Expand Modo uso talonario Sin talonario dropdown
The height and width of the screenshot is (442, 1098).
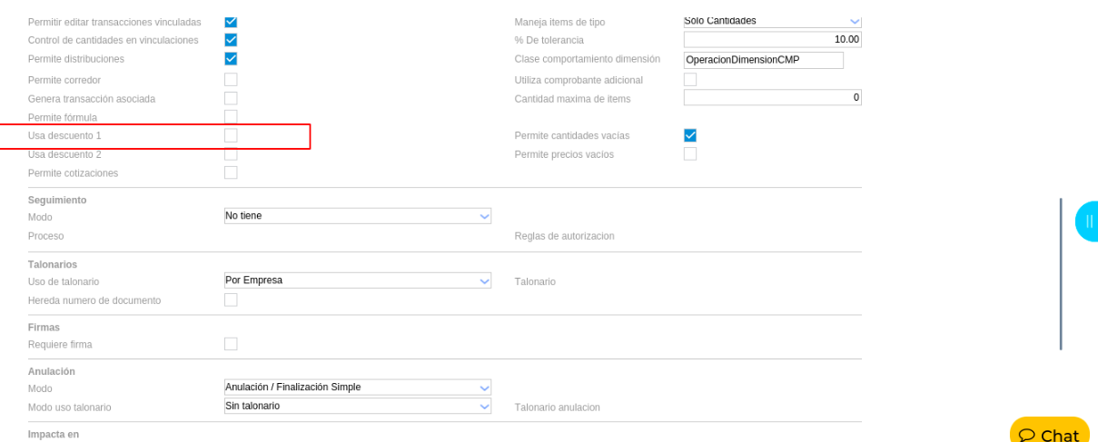coord(358,406)
